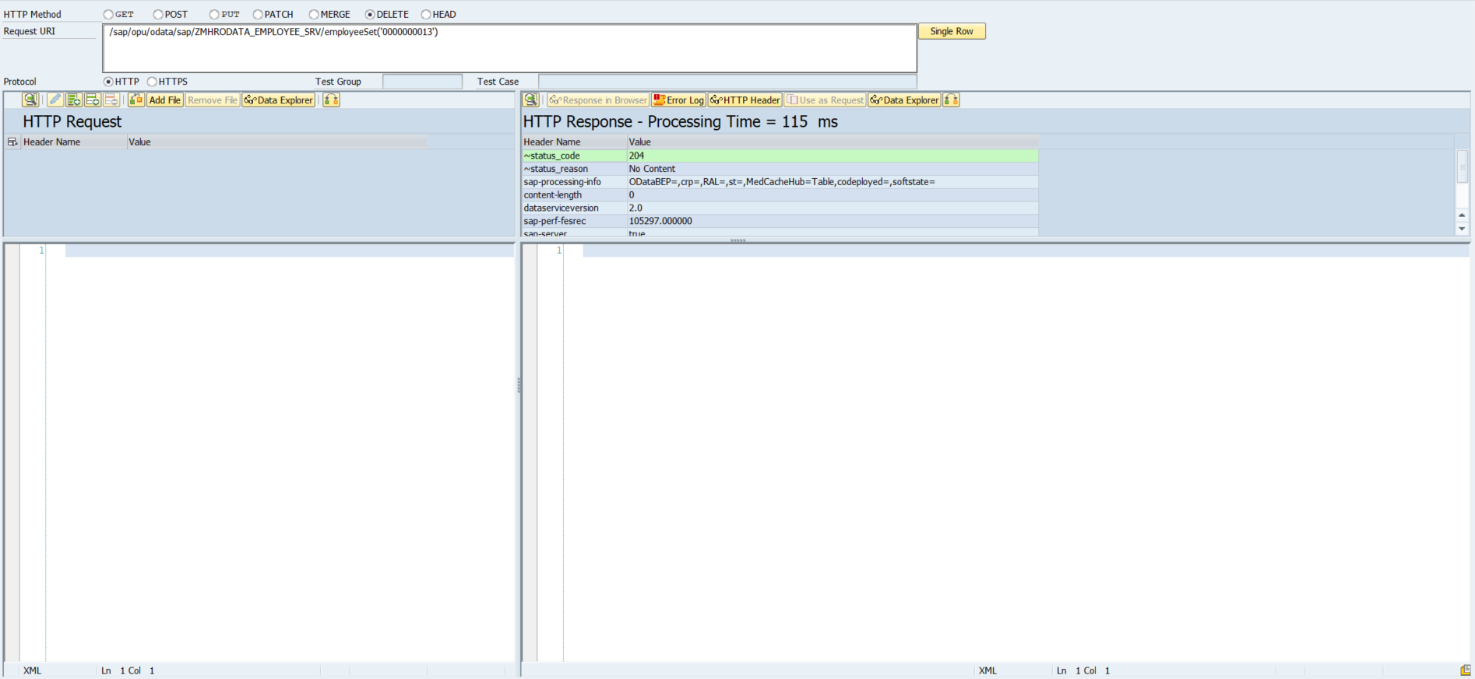The height and width of the screenshot is (679, 1475).
Task: Click the sap-perf-fesrec header name
Action: pyautogui.click(x=554, y=222)
